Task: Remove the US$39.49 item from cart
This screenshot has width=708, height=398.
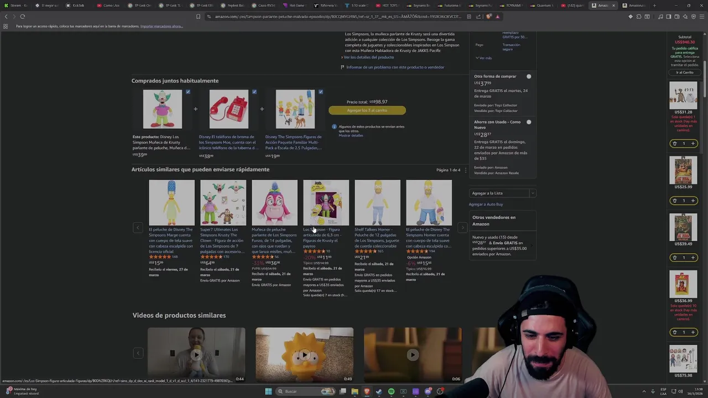Action: pos(674,258)
